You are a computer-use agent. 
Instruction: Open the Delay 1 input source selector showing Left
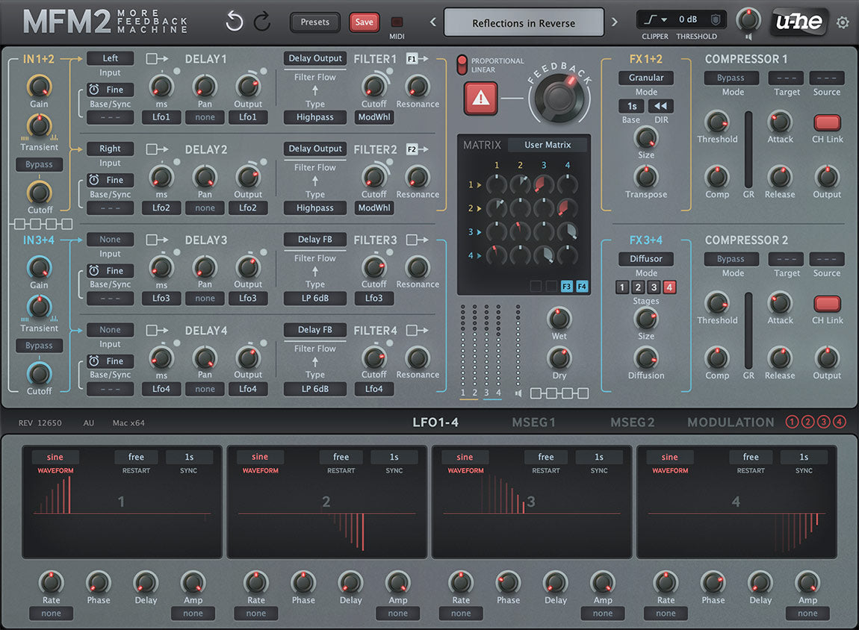click(110, 57)
